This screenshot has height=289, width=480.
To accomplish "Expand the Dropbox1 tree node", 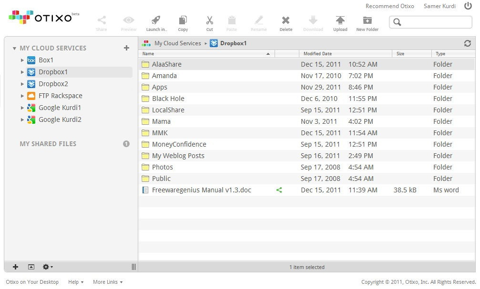I will point(22,72).
